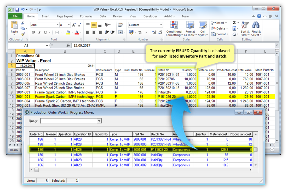Switch to the Developer tab
Screen dimensions: 287x191
tap(150, 16)
